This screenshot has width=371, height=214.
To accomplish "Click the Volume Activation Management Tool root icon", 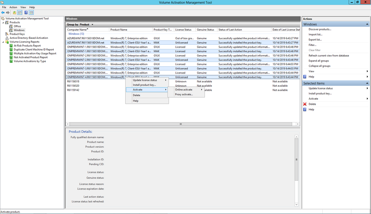I will coord(3,19).
